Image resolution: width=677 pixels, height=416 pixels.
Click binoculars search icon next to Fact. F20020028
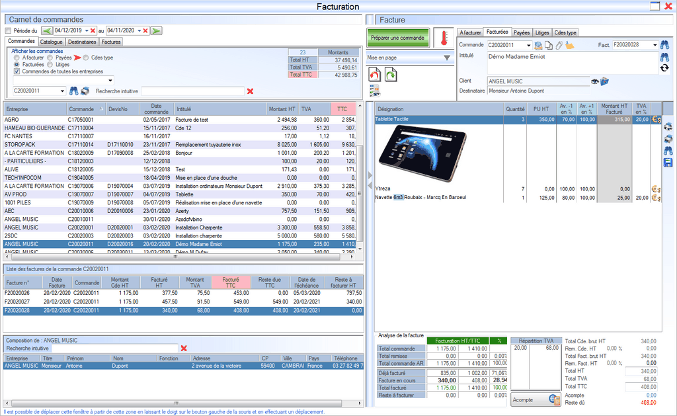click(664, 44)
